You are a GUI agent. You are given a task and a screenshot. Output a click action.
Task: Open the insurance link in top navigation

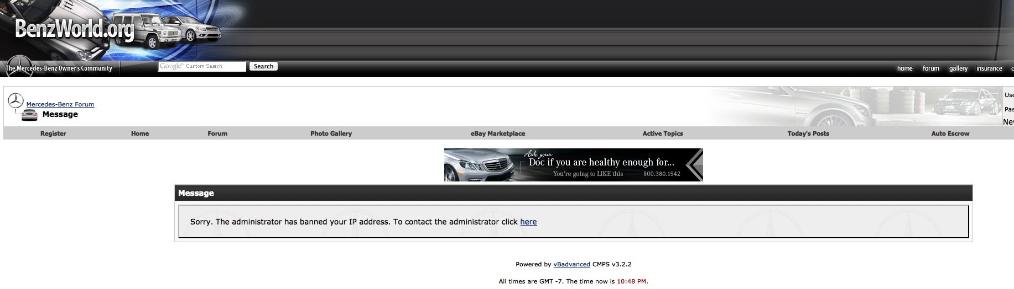(989, 68)
